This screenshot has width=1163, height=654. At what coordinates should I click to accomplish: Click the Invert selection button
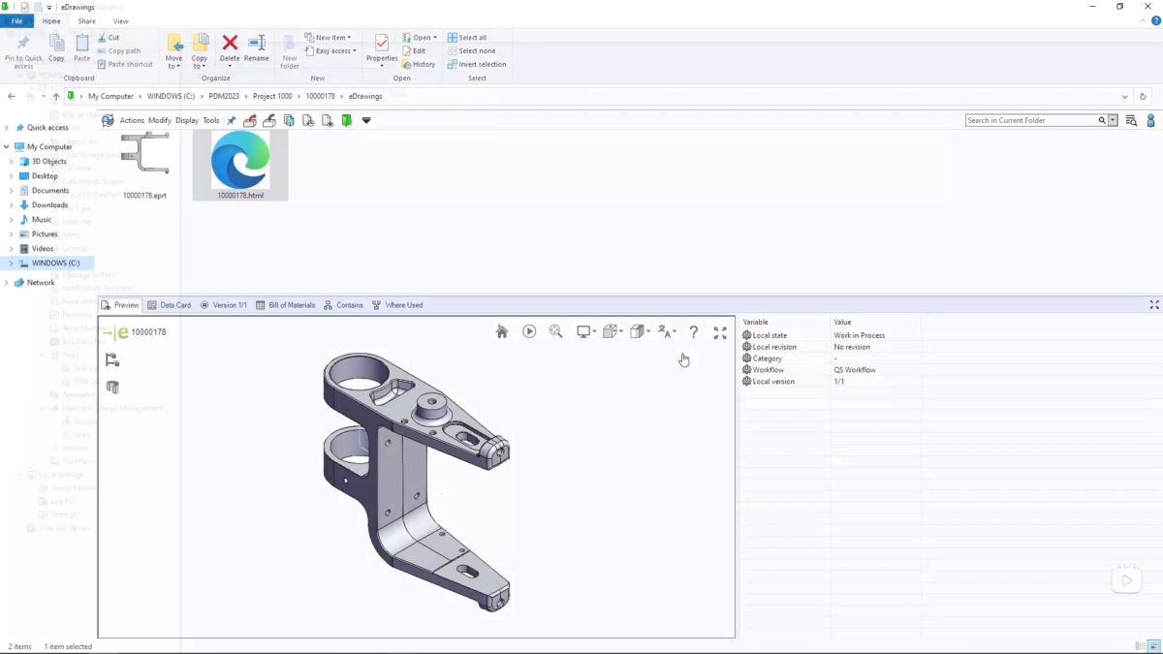[x=477, y=65]
